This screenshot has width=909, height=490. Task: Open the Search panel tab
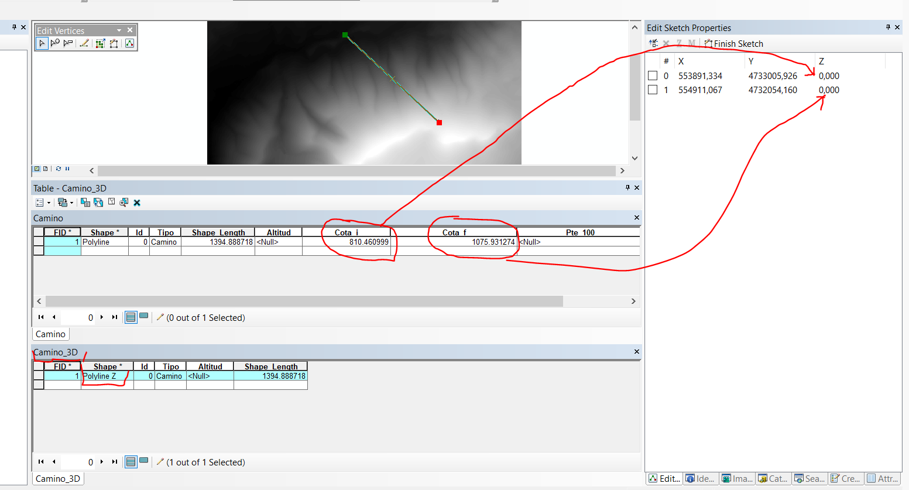pyautogui.click(x=810, y=478)
